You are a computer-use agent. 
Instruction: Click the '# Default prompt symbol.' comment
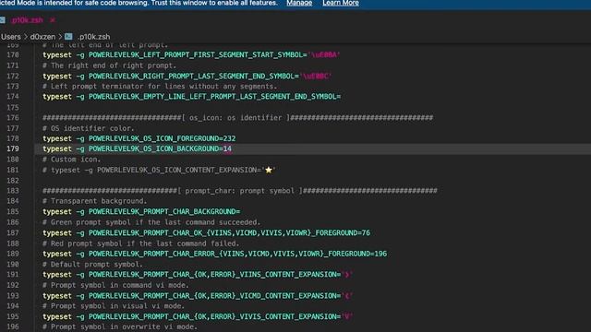(x=92, y=265)
